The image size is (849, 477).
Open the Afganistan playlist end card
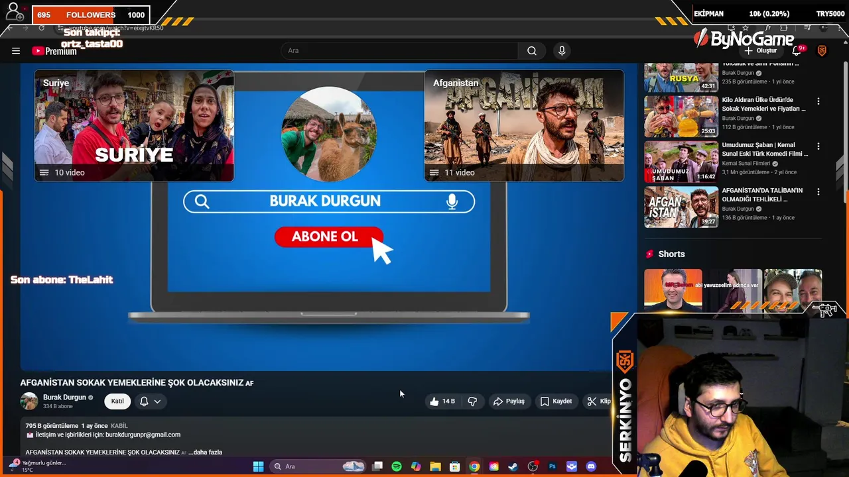(x=524, y=126)
